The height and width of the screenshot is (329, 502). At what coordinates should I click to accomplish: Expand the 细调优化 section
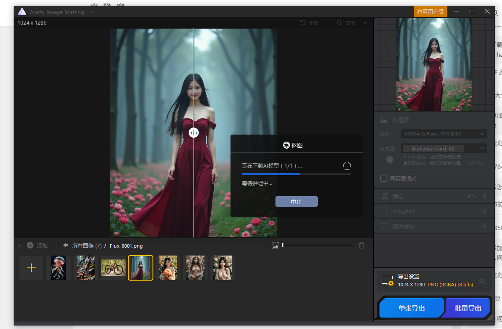[x=484, y=227]
